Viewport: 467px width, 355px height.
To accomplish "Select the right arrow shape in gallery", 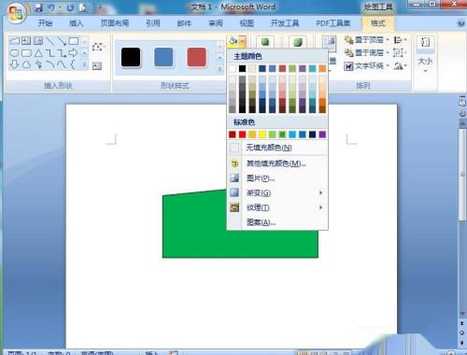I will click(73, 53).
